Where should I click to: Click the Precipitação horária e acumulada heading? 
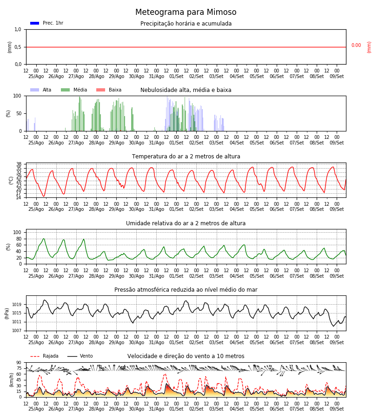click(x=186, y=24)
